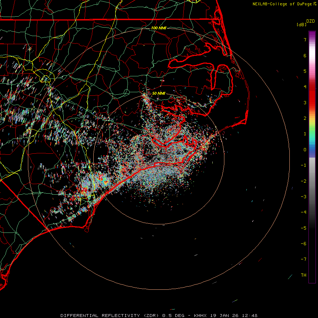This screenshot has width=318, height=318.
Task: Click the 1 dB scale label
Action: [x=305, y=134]
